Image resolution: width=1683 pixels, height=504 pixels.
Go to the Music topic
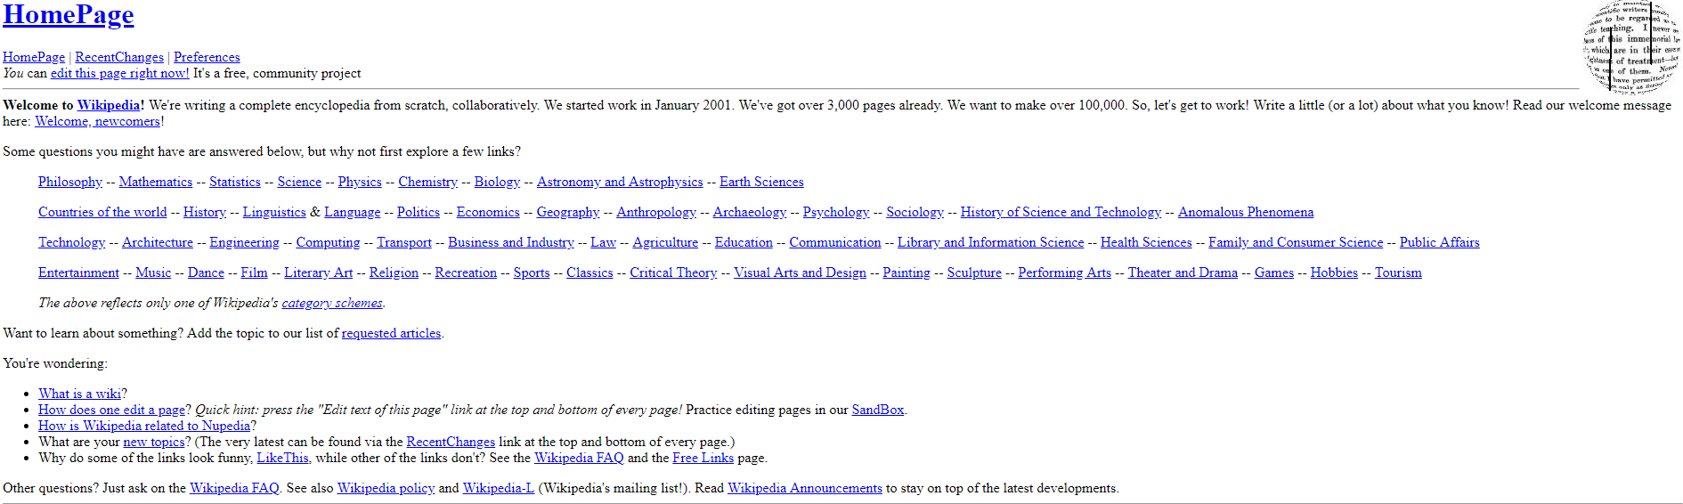(x=153, y=272)
